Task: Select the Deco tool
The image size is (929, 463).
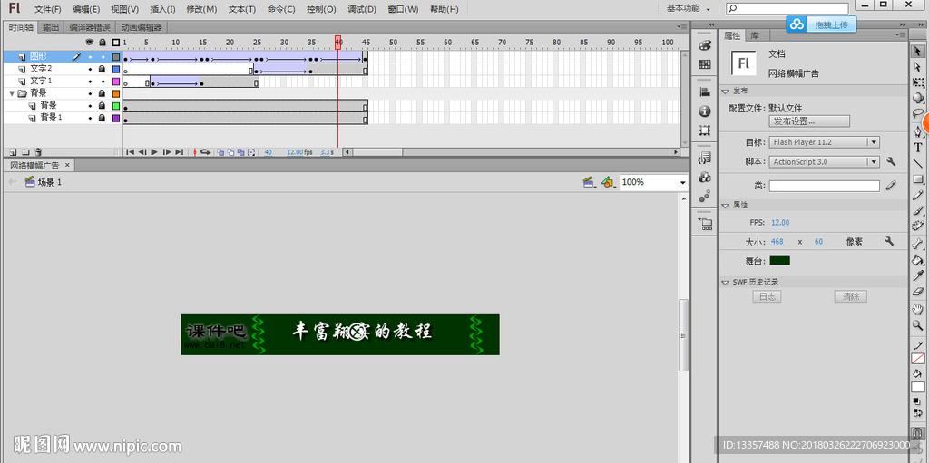Action: (918, 226)
